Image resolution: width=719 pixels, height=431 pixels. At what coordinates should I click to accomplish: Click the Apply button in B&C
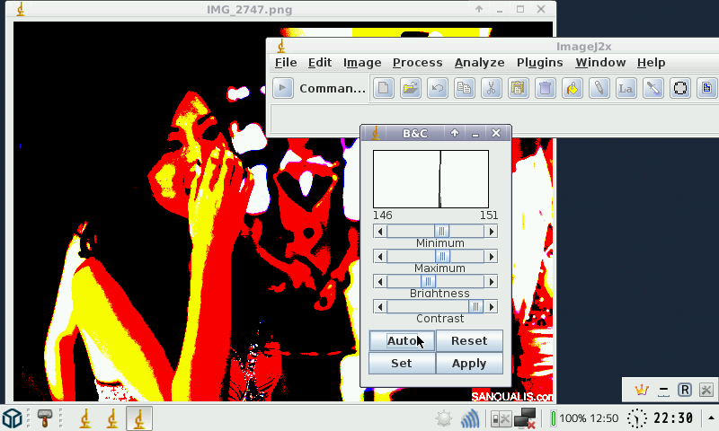pyautogui.click(x=469, y=364)
